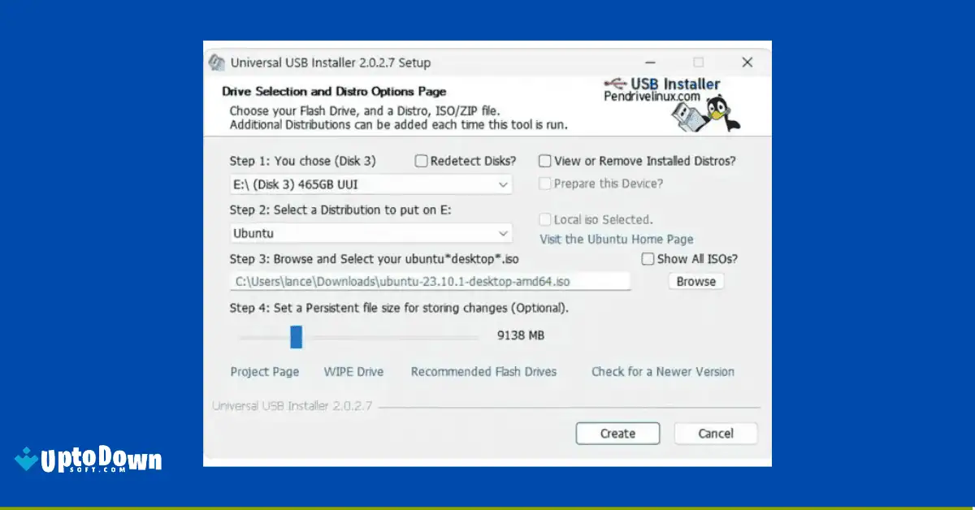Click the WIPE Drive link
Screen dimensions: 975x510
tap(353, 371)
